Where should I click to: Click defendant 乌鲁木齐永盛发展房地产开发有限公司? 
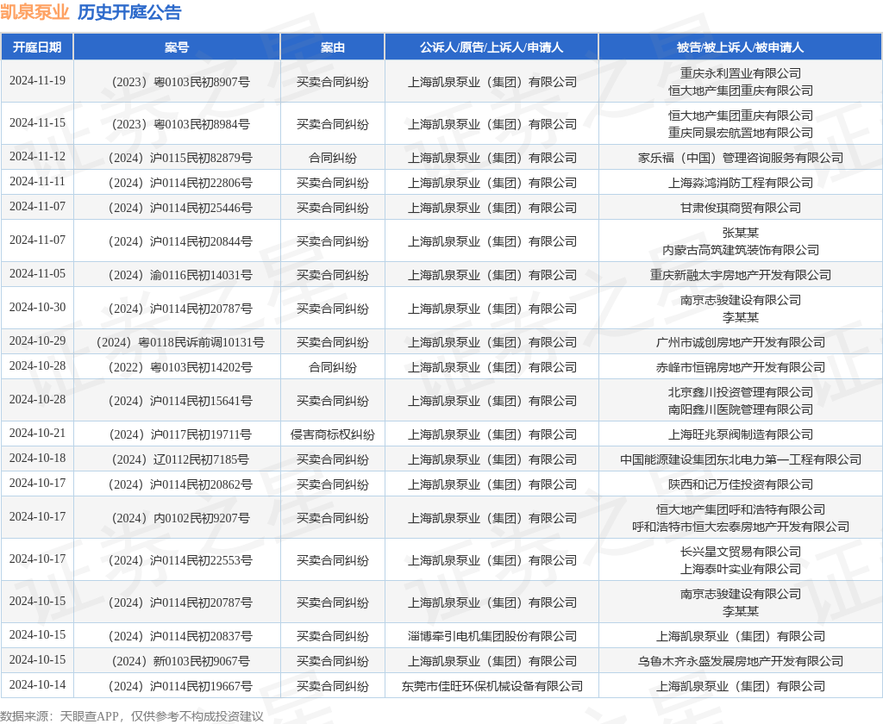740,661
